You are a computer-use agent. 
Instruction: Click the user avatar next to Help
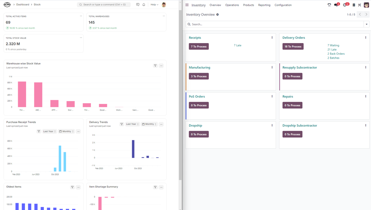[164, 4]
